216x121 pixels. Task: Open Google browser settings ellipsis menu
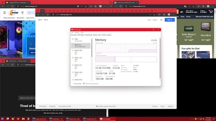click(x=173, y=14)
